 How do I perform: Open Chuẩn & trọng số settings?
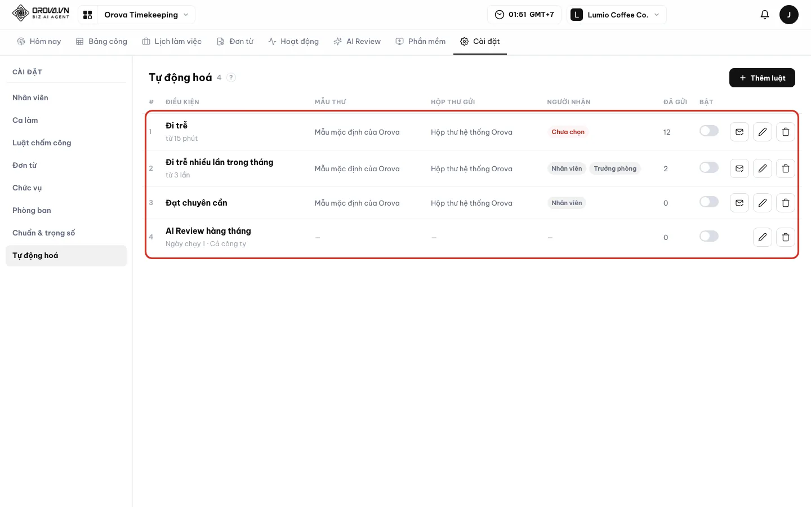pos(66,233)
